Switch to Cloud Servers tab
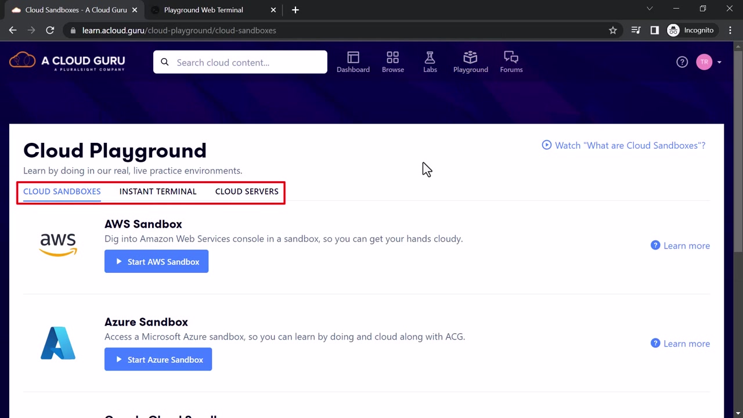This screenshot has width=743, height=418. 247,192
